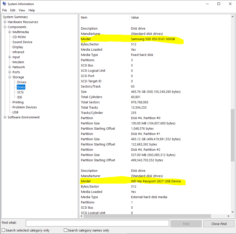Click the Tracks/Cylinder row label
236x234 pixels.
(x=92, y=113)
